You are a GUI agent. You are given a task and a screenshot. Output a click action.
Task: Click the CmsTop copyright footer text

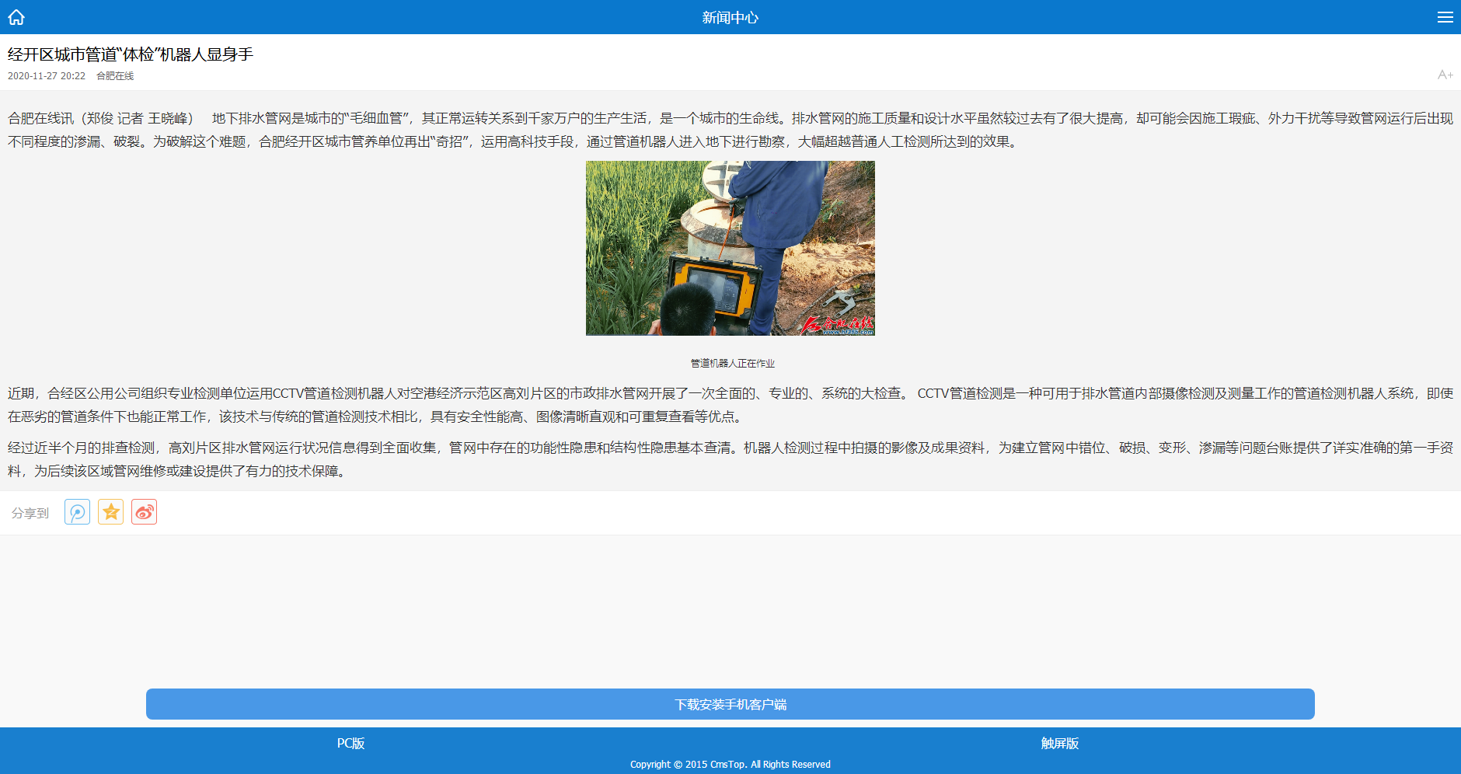pos(730,765)
